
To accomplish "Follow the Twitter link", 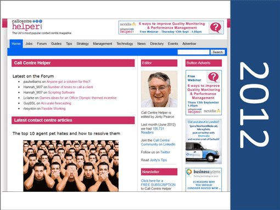I will 165,152.
